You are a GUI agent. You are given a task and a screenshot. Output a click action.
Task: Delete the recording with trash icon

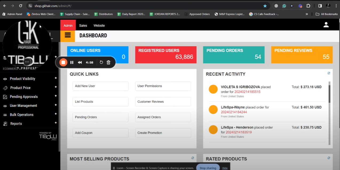108,62
